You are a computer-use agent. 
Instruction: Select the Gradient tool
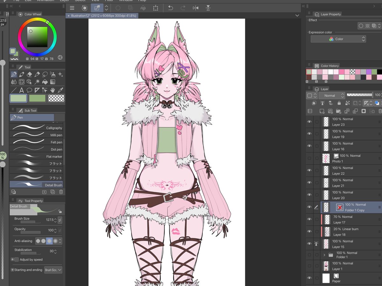pos(53,82)
